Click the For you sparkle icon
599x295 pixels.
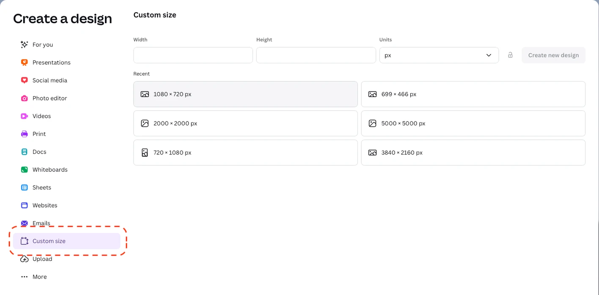pyautogui.click(x=25, y=45)
